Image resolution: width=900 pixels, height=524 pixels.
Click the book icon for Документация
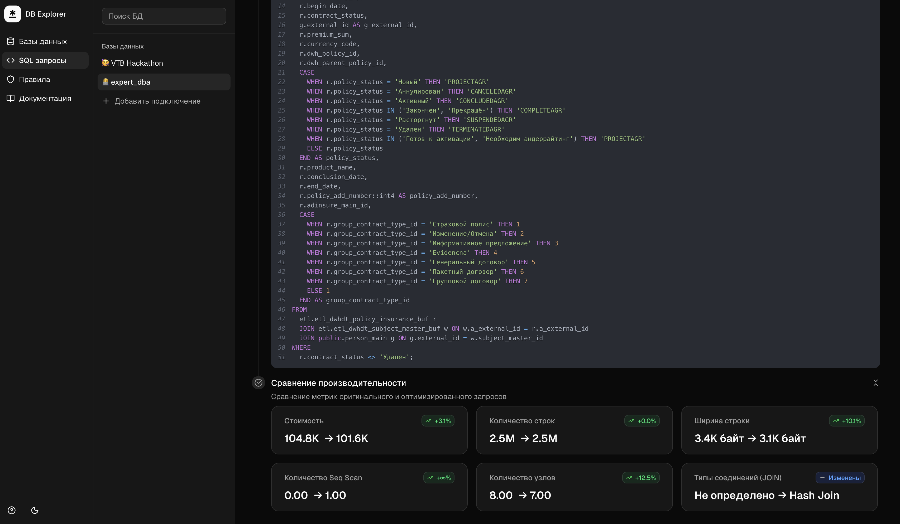11,98
